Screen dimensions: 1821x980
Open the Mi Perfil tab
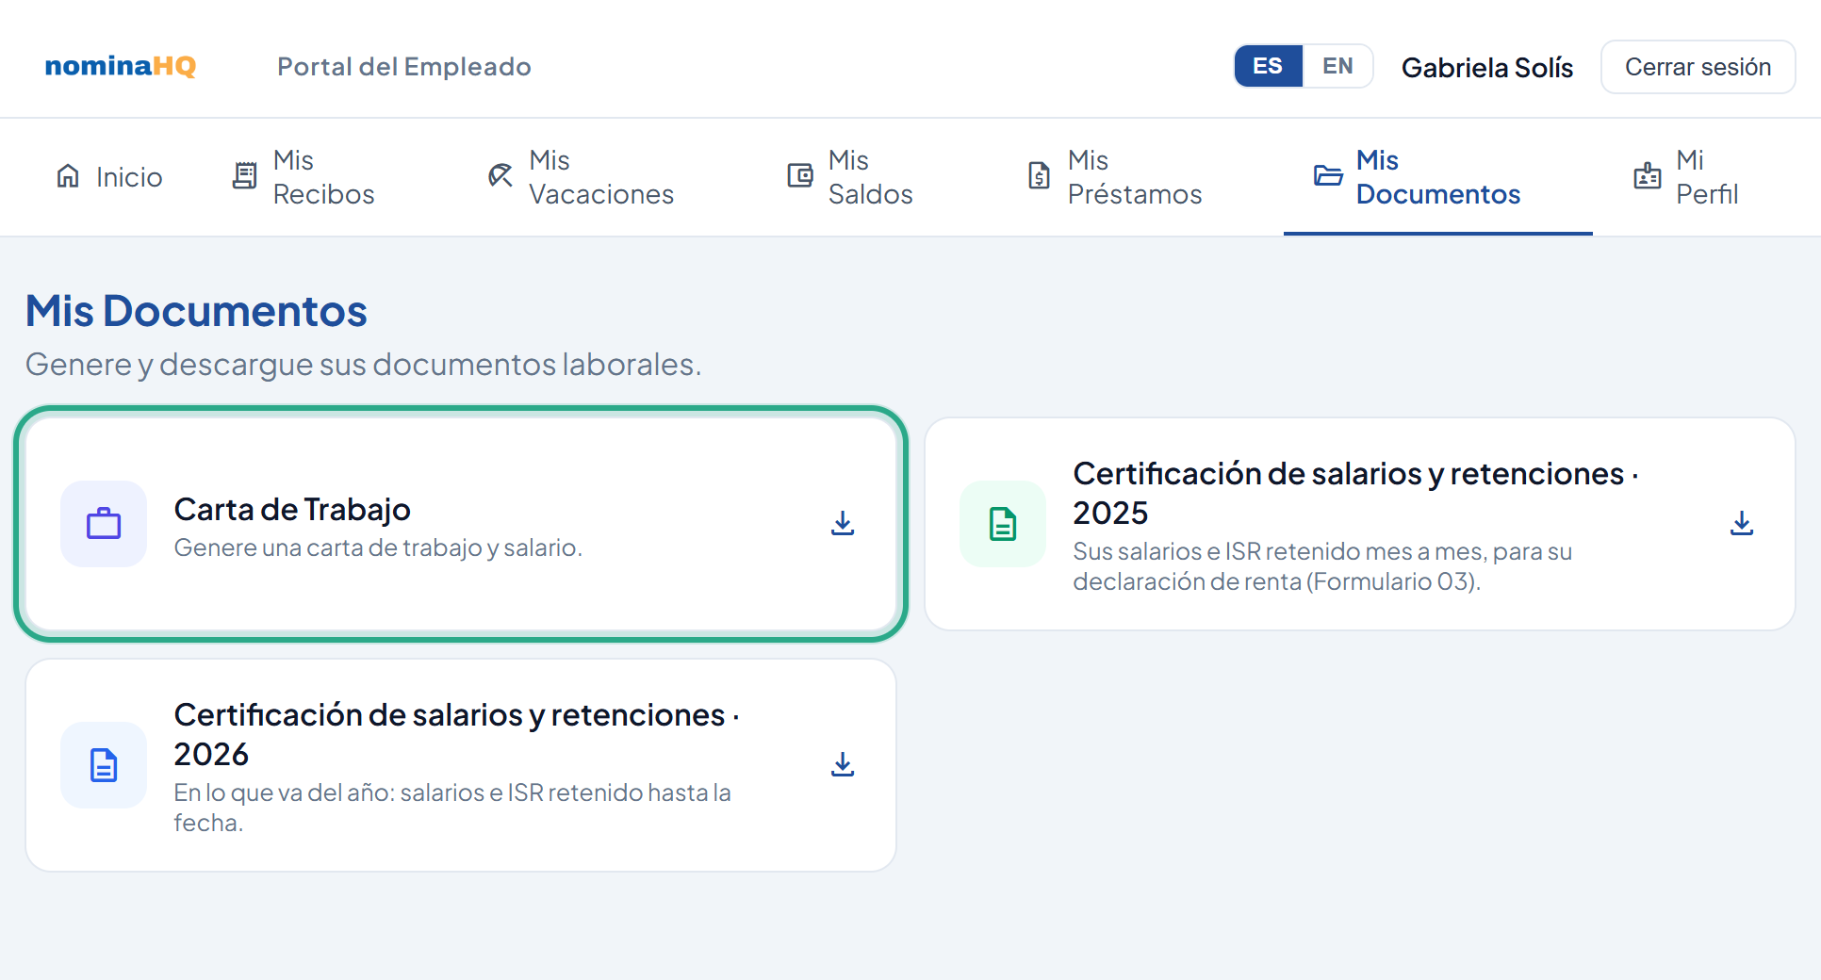click(1687, 177)
